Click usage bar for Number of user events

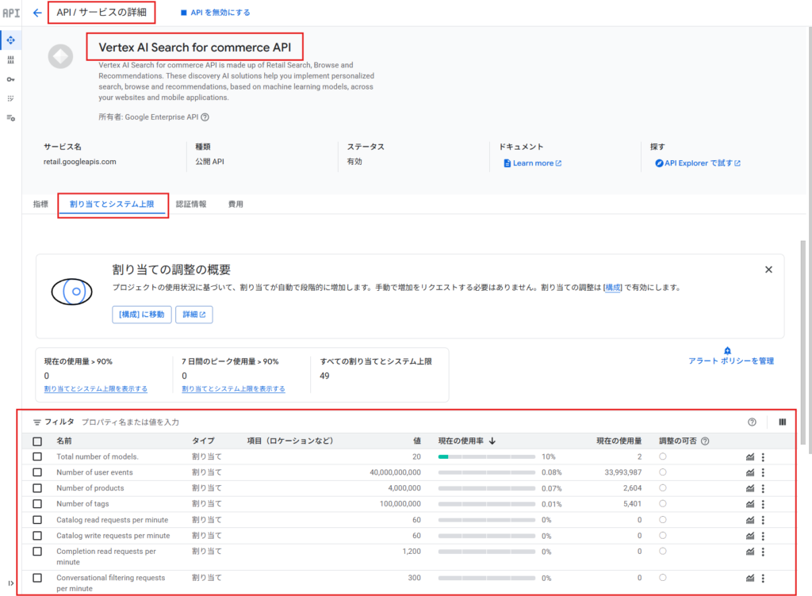[x=486, y=472]
